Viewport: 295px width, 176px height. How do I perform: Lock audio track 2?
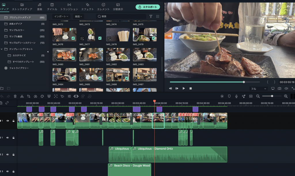pyautogui.click(x=14, y=155)
